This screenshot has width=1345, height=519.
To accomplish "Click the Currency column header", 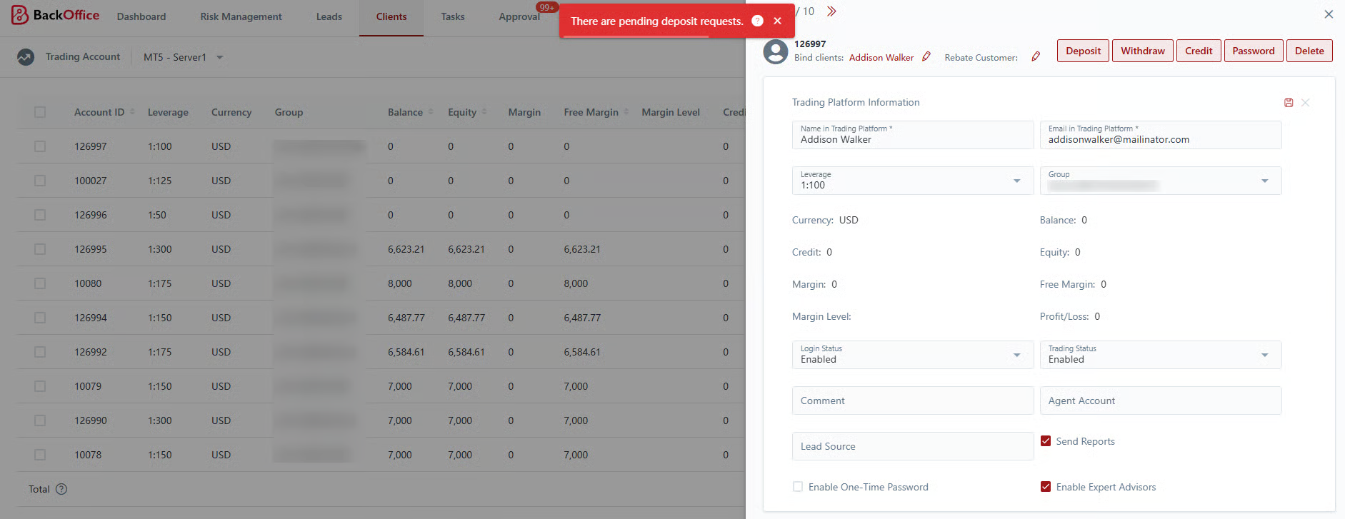I will (x=231, y=112).
